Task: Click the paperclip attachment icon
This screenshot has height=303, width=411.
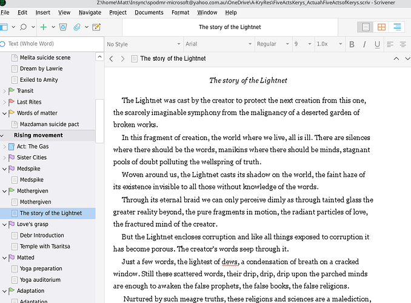Action: (77, 27)
